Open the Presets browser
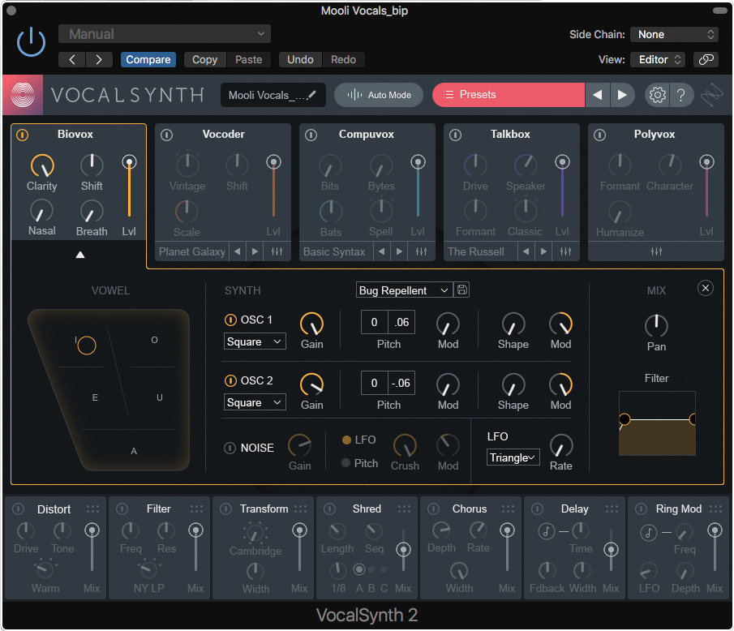 [x=509, y=95]
